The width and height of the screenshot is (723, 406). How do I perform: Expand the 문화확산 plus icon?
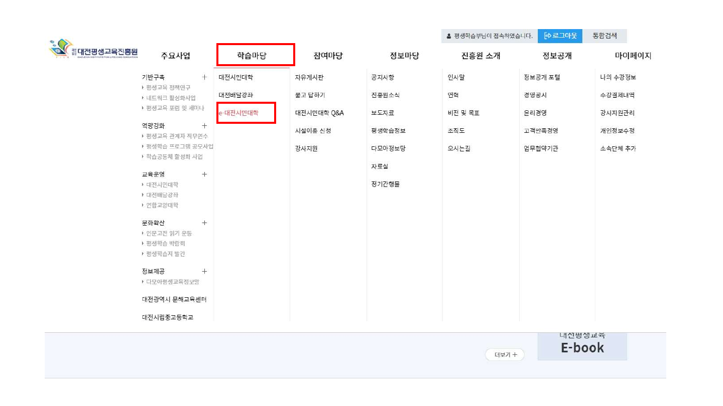point(204,223)
